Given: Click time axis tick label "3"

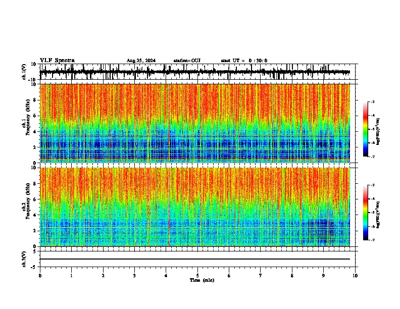Looking at the screenshot, I should pyautogui.click(x=134, y=276).
